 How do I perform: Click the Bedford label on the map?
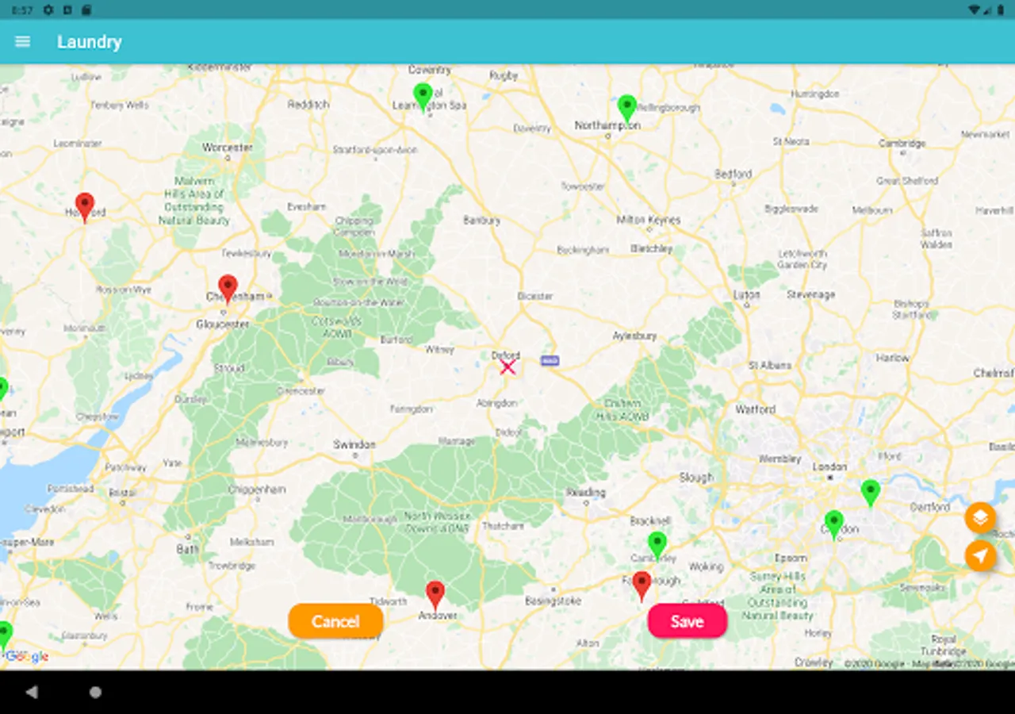coord(733,174)
